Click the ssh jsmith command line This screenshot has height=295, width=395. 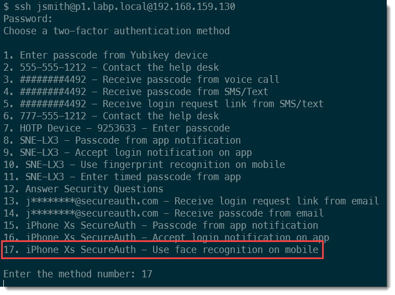click(x=119, y=7)
